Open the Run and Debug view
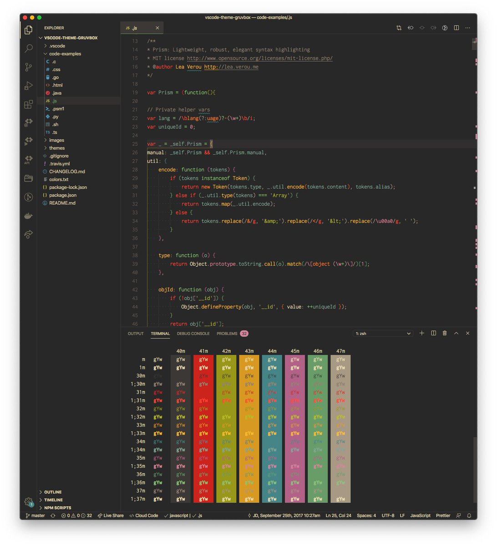497x546 pixels. (28, 86)
